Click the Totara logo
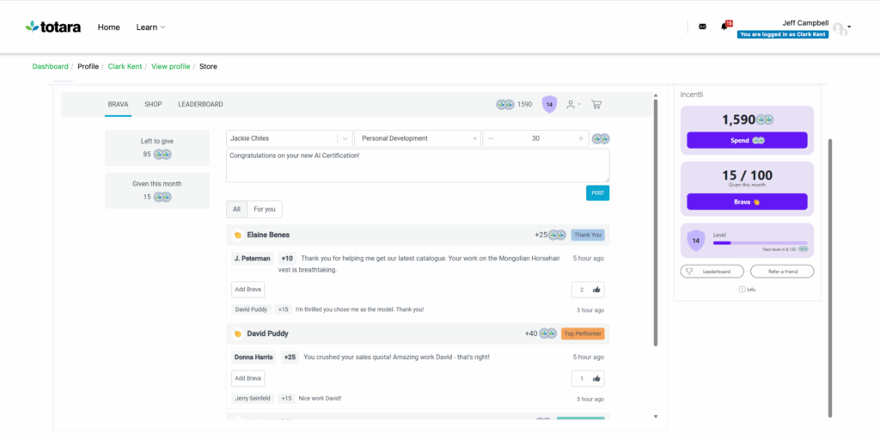Screen dimensions: 880x440 point(53,27)
